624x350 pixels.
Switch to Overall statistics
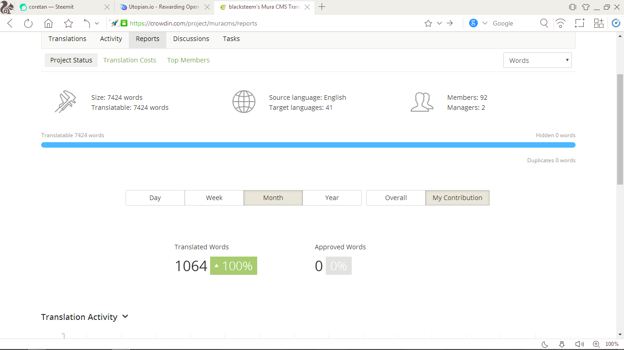(396, 198)
